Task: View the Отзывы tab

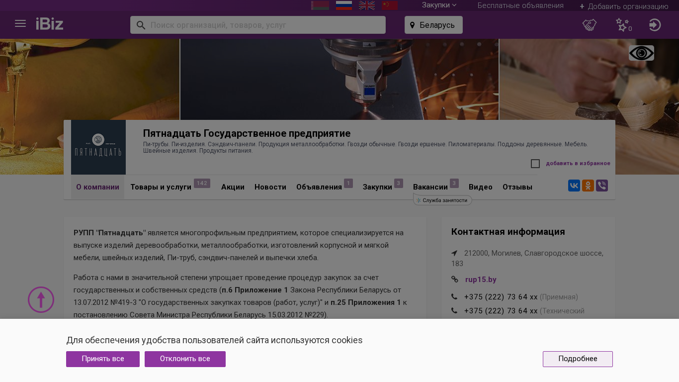Action: [517, 187]
